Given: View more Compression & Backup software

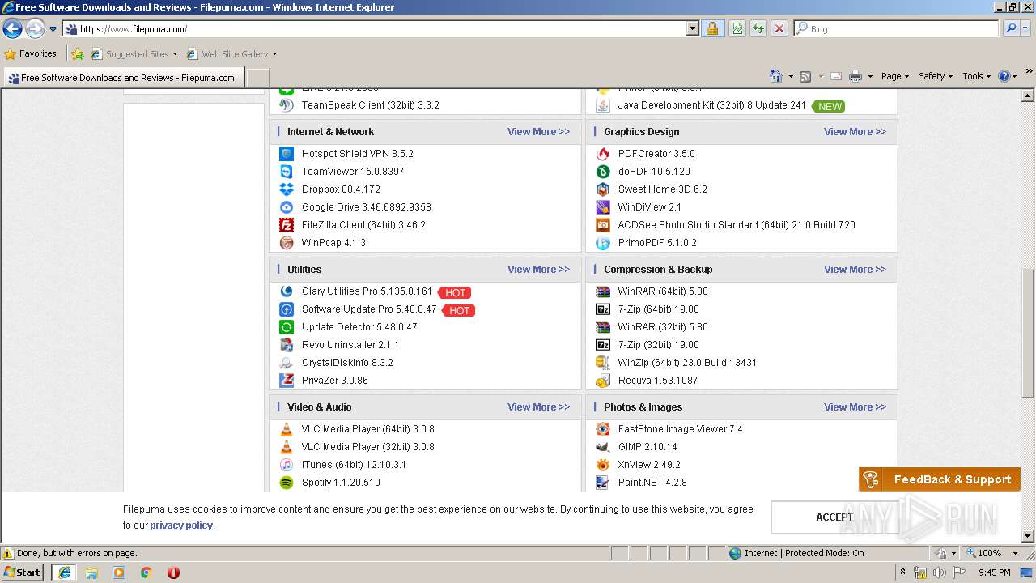Looking at the screenshot, I should tap(855, 270).
